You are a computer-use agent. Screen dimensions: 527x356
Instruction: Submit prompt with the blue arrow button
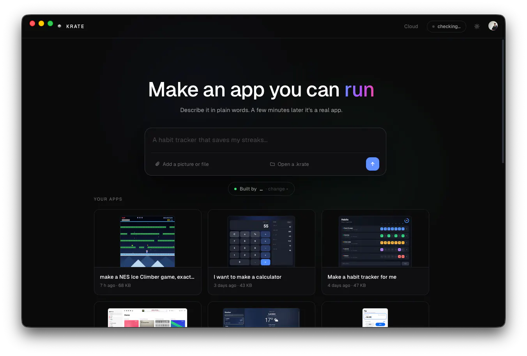(x=373, y=164)
